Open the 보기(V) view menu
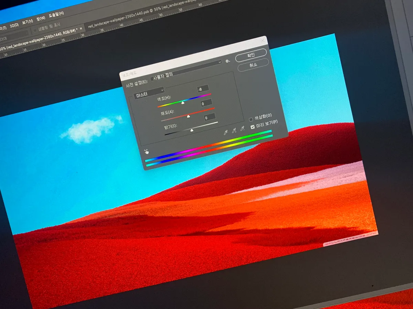This screenshot has width=413, height=309. click(27, 22)
